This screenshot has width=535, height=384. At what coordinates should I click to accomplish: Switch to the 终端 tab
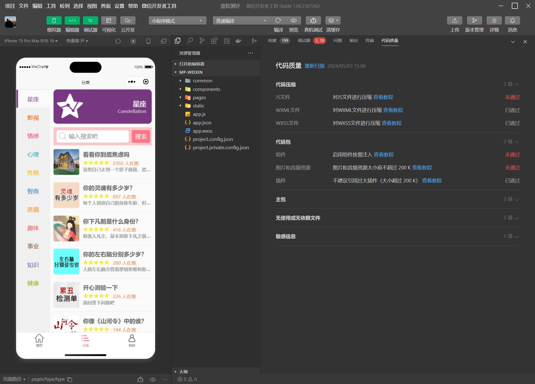369,41
